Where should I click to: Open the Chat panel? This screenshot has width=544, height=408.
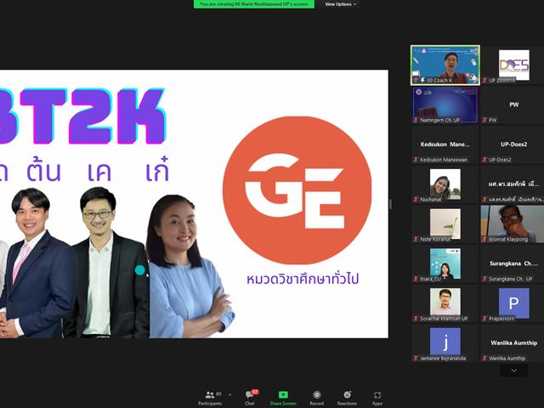pos(250,398)
